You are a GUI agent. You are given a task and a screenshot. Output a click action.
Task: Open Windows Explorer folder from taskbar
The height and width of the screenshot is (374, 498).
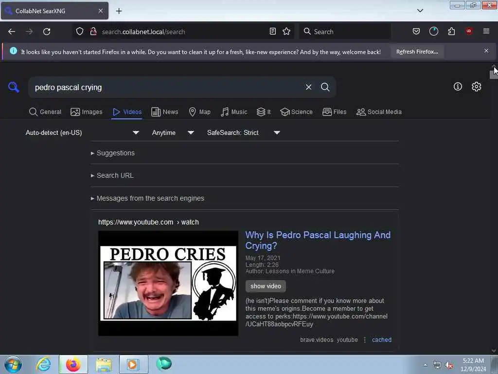click(x=104, y=364)
